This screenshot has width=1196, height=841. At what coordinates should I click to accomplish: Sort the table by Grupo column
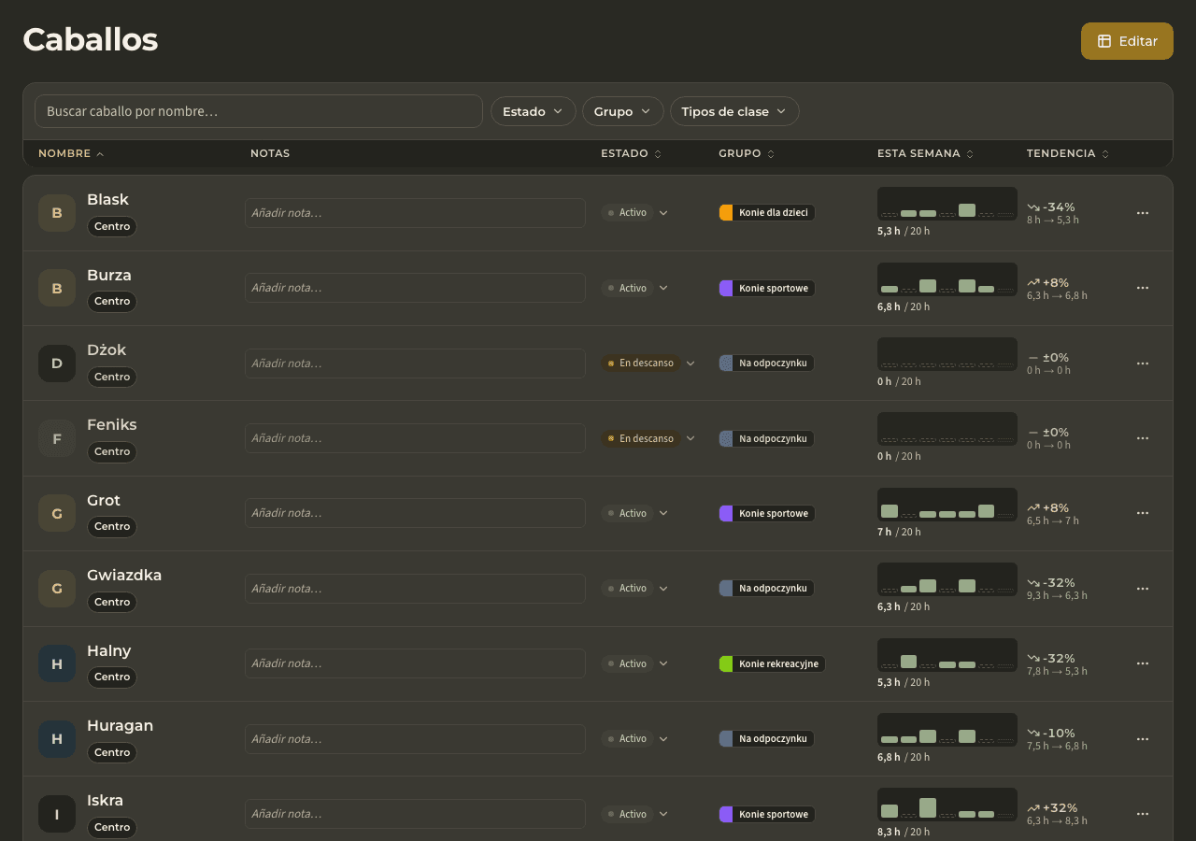click(747, 153)
